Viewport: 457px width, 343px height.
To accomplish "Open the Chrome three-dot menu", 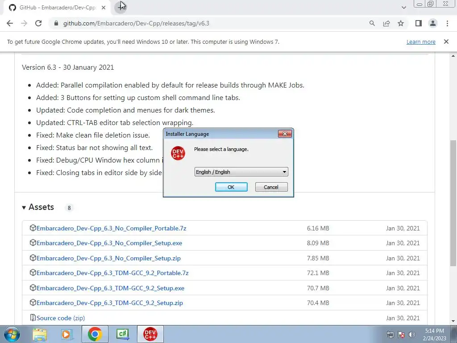I will [447, 23].
